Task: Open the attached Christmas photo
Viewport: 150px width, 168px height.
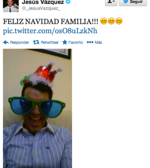Action: pyautogui.click(x=37, y=108)
